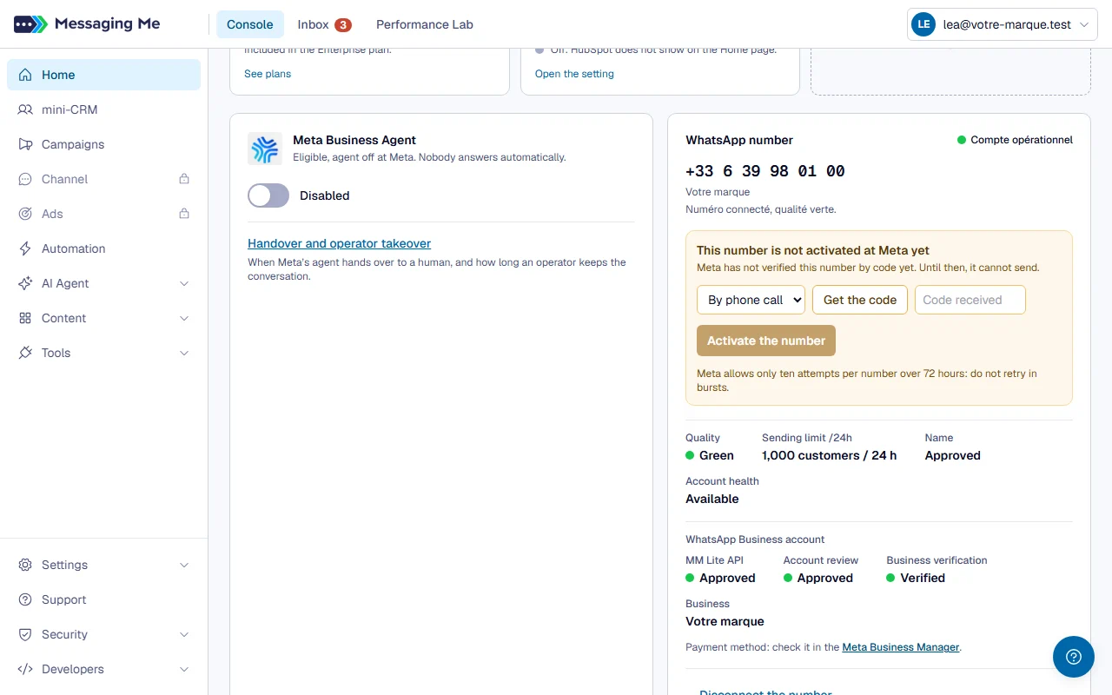Expand the Developers submenu chevron
The height and width of the screenshot is (695, 1112).
click(x=184, y=669)
